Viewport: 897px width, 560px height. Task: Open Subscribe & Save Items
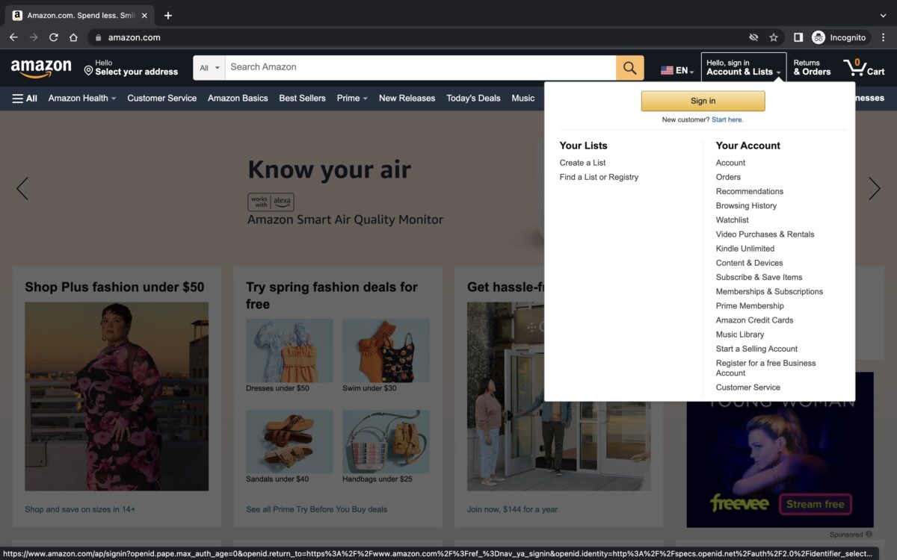point(759,277)
